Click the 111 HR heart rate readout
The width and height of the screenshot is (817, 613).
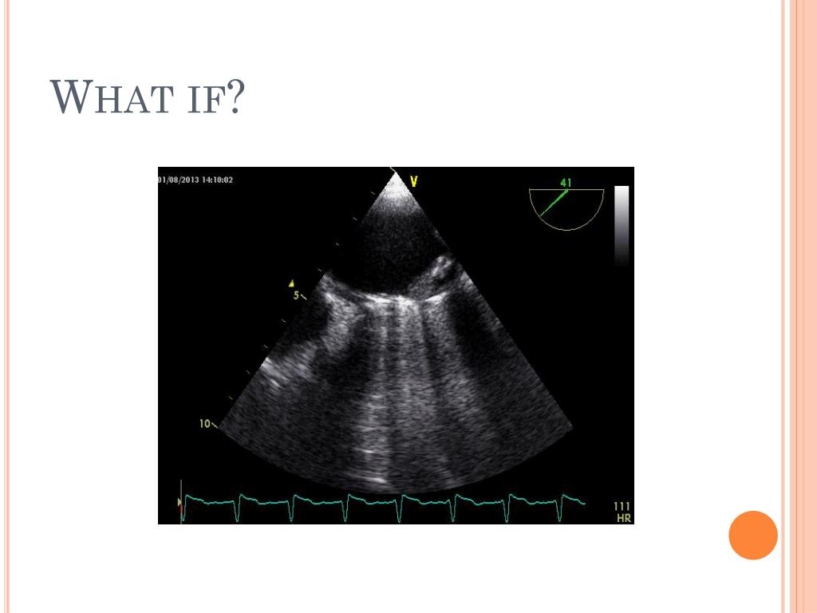(x=622, y=512)
